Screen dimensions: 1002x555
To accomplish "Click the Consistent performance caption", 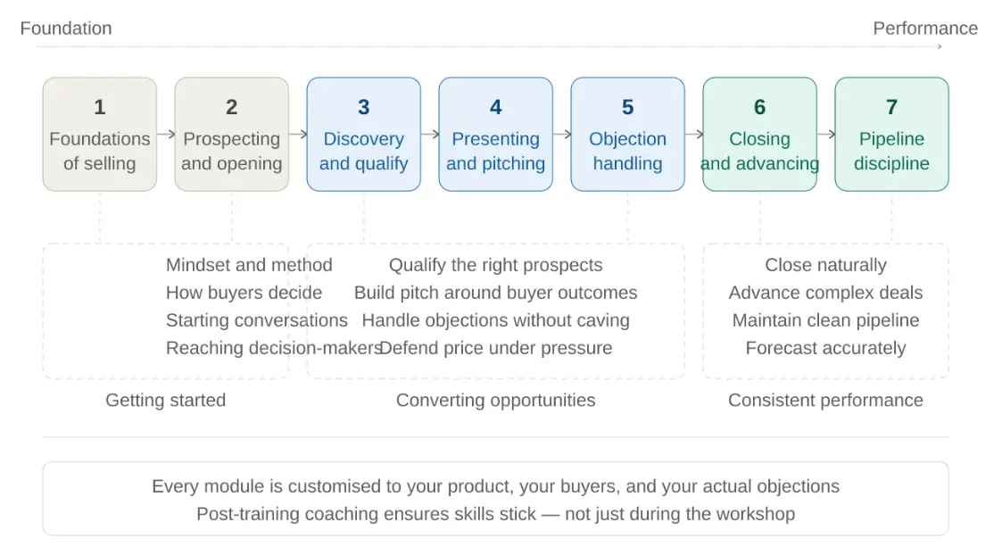I will 825,400.
